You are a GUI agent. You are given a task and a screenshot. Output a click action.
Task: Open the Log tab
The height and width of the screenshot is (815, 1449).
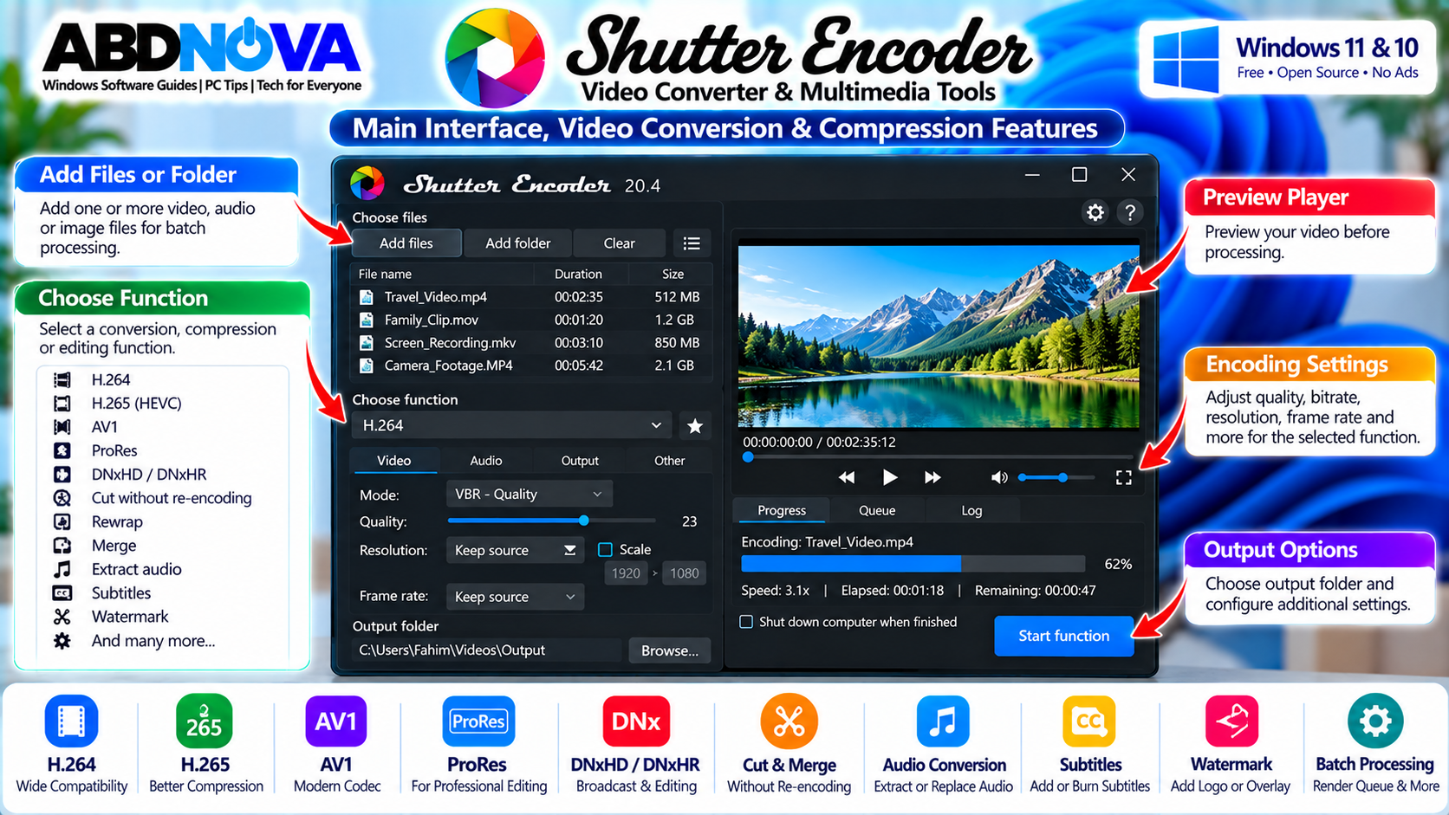click(971, 511)
